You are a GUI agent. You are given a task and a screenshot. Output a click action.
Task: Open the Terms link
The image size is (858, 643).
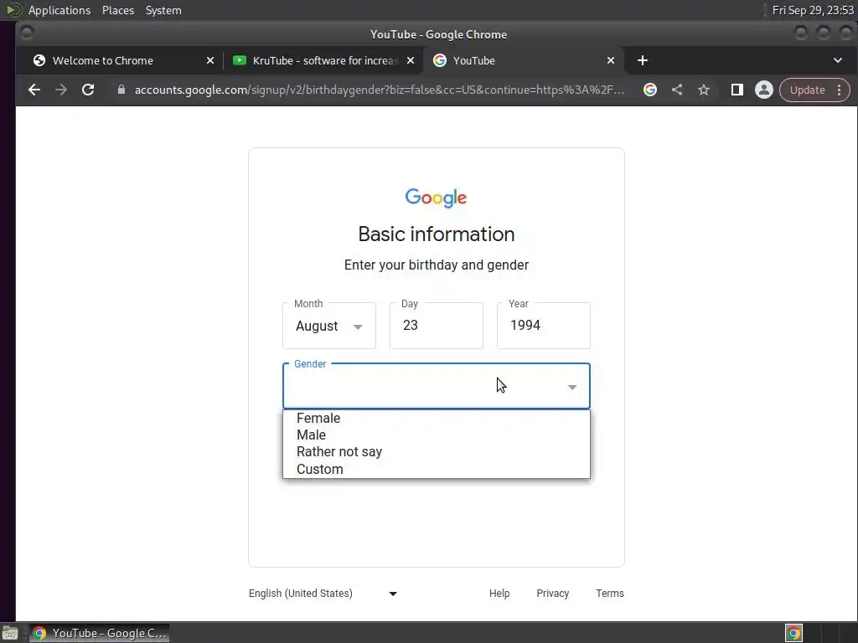coord(610,594)
